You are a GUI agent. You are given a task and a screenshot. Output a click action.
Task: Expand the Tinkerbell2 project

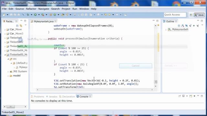click(x=5, y=42)
